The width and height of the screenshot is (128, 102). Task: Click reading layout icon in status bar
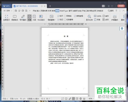[66, 99]
